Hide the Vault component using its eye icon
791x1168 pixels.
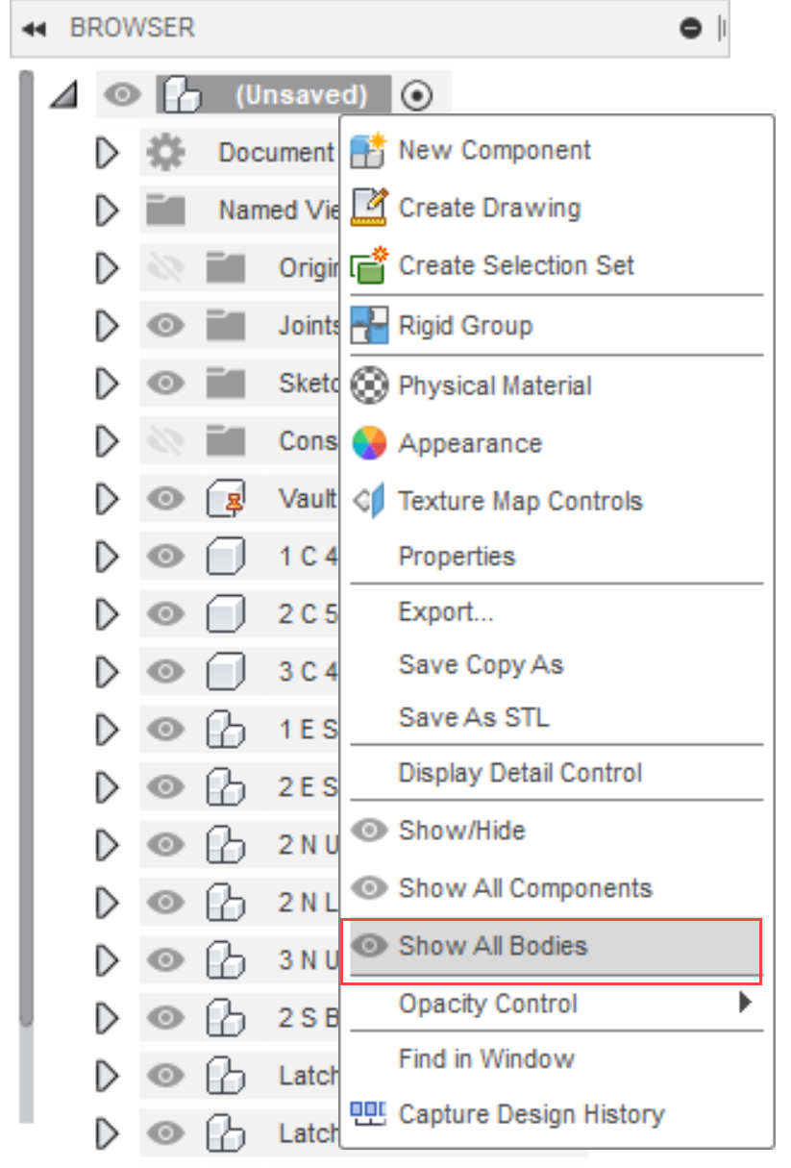click(164, 499)
